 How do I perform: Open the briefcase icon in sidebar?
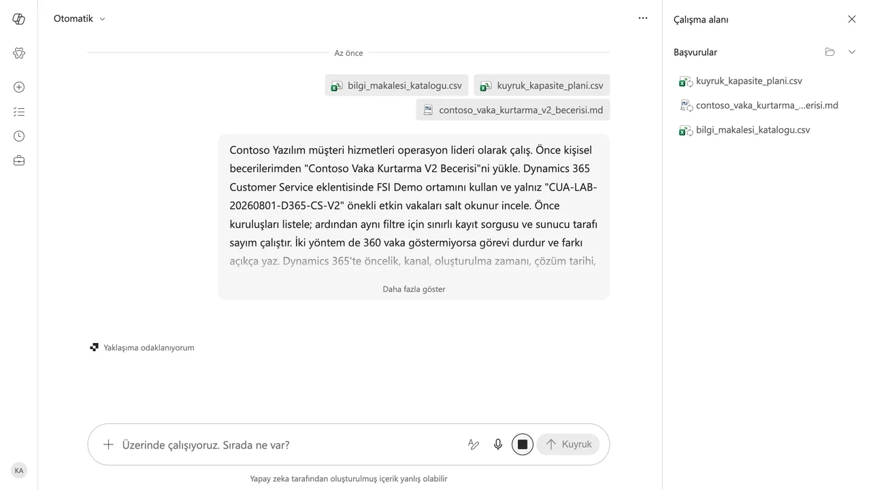pyautogui.click(x=19, y=161)
